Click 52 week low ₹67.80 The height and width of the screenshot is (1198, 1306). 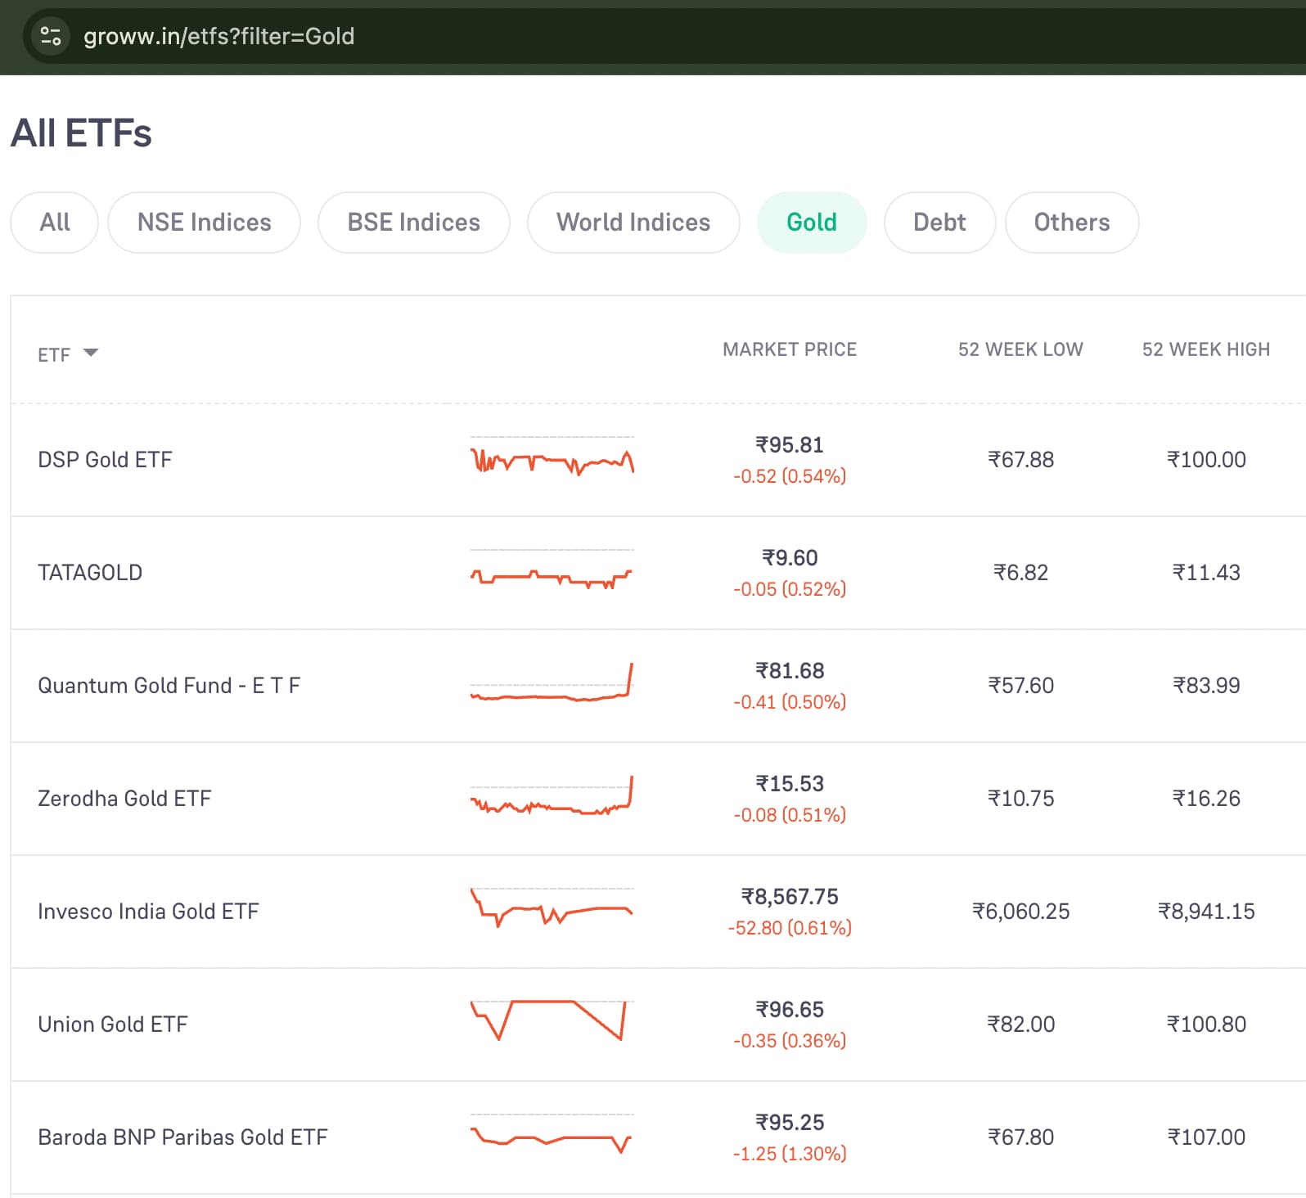coord(1020,1137)
